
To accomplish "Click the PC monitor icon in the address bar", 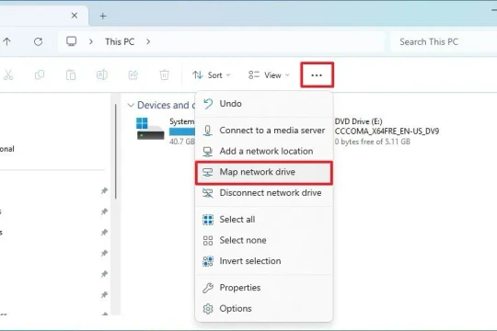I will coord(71,41).
